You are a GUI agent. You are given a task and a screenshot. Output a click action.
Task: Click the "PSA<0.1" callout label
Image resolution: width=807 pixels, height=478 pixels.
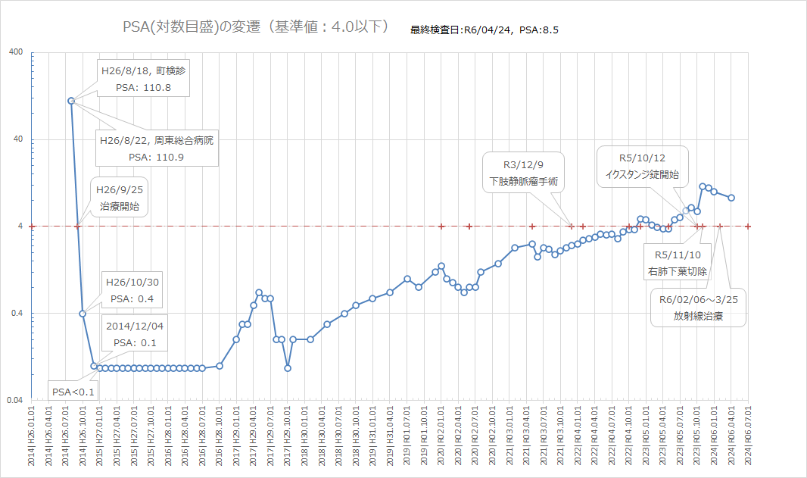point(73,392)
